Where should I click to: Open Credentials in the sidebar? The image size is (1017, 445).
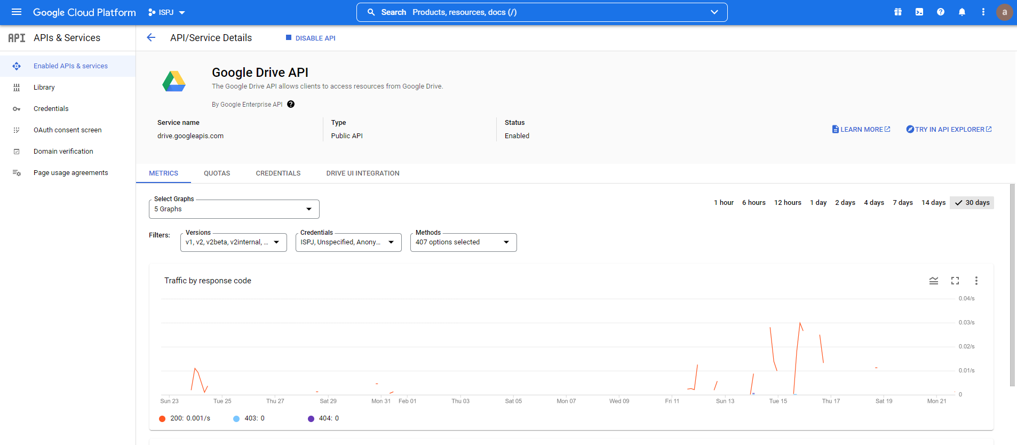pyautogui.click(x=51, y=109)
